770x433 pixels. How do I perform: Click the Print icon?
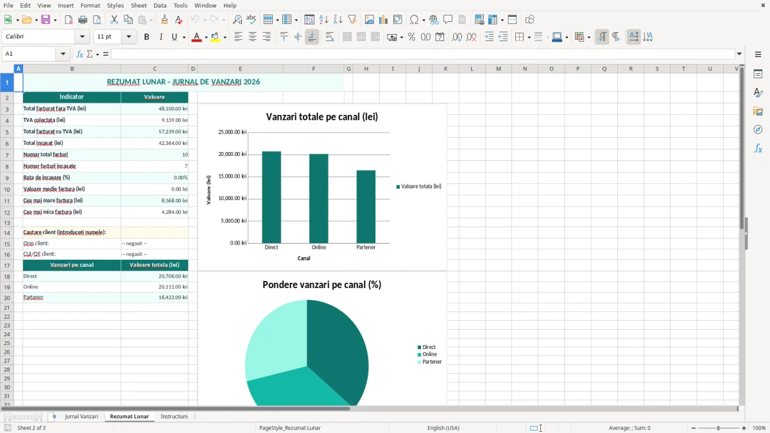click(x=83, y=20)
